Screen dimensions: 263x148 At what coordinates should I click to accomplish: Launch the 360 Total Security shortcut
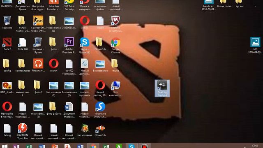pos(69,5)
